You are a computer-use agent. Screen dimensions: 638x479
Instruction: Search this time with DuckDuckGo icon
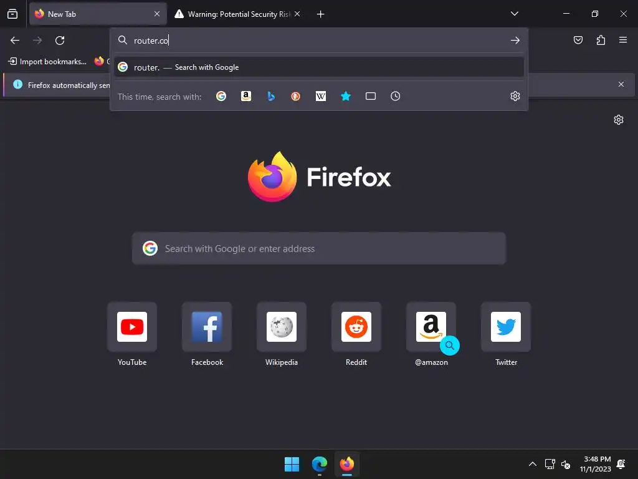click(296, 96)
